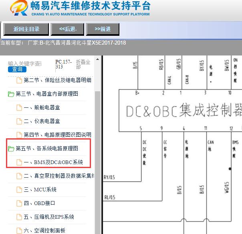Focus the 输入关键字查询 search field
Screen dimensions: 242x234
pos(25,64)
